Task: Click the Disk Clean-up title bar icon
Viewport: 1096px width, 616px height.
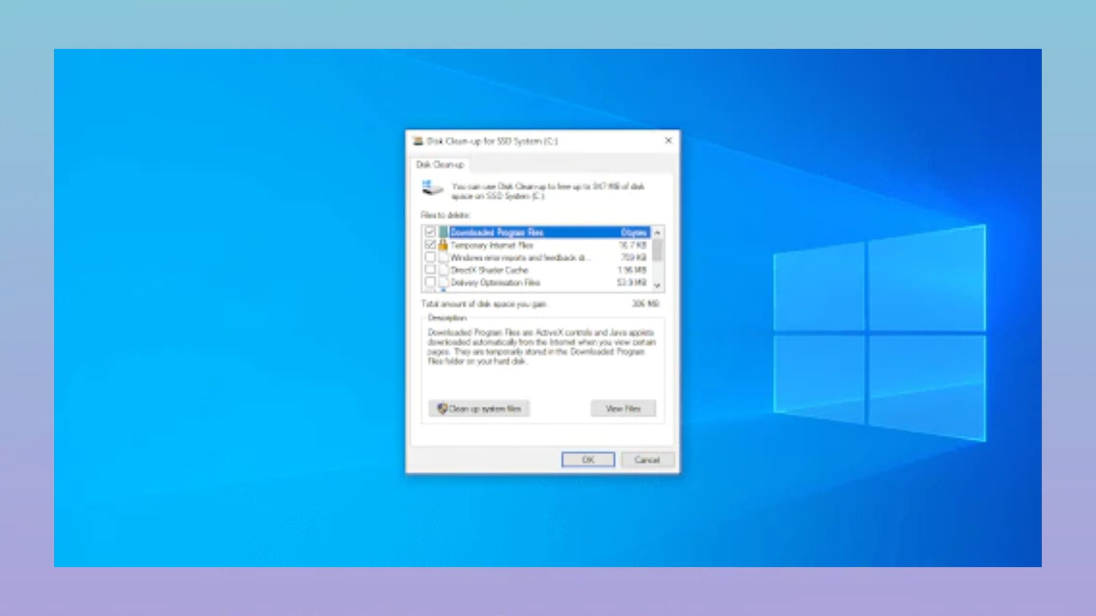Action: pyautogui.click(x=418, y=141)
